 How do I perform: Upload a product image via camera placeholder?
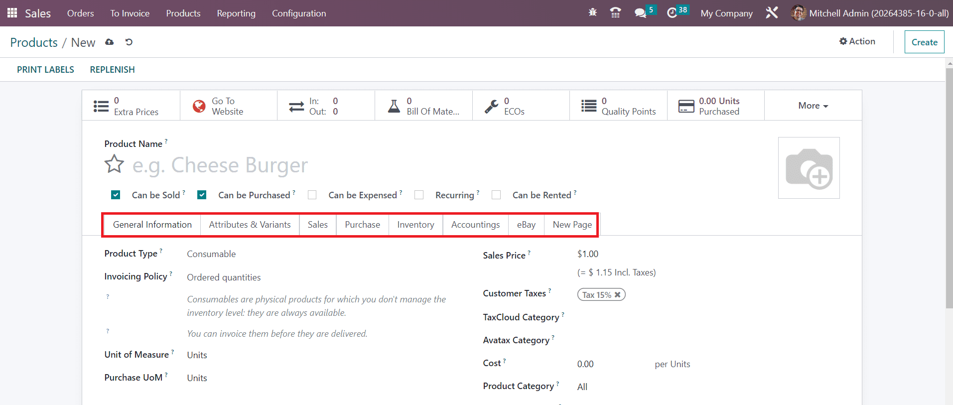809,168
